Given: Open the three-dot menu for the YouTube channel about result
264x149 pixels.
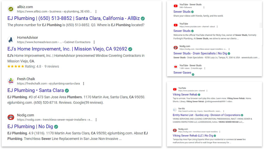Looking at the screenshot, I should (x=217, y=27).
